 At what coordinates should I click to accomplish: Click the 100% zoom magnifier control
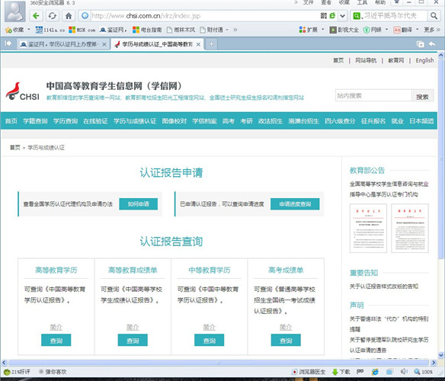(423, 372)
